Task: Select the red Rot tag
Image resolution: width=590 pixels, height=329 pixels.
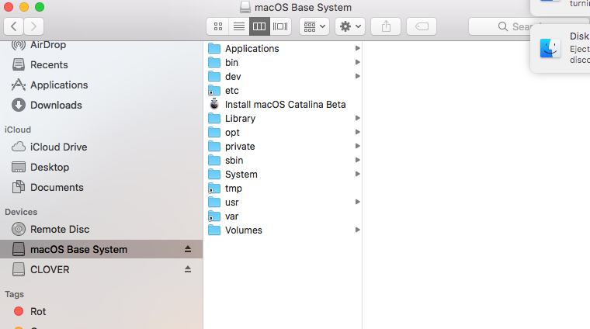Action: click(38, 311)
